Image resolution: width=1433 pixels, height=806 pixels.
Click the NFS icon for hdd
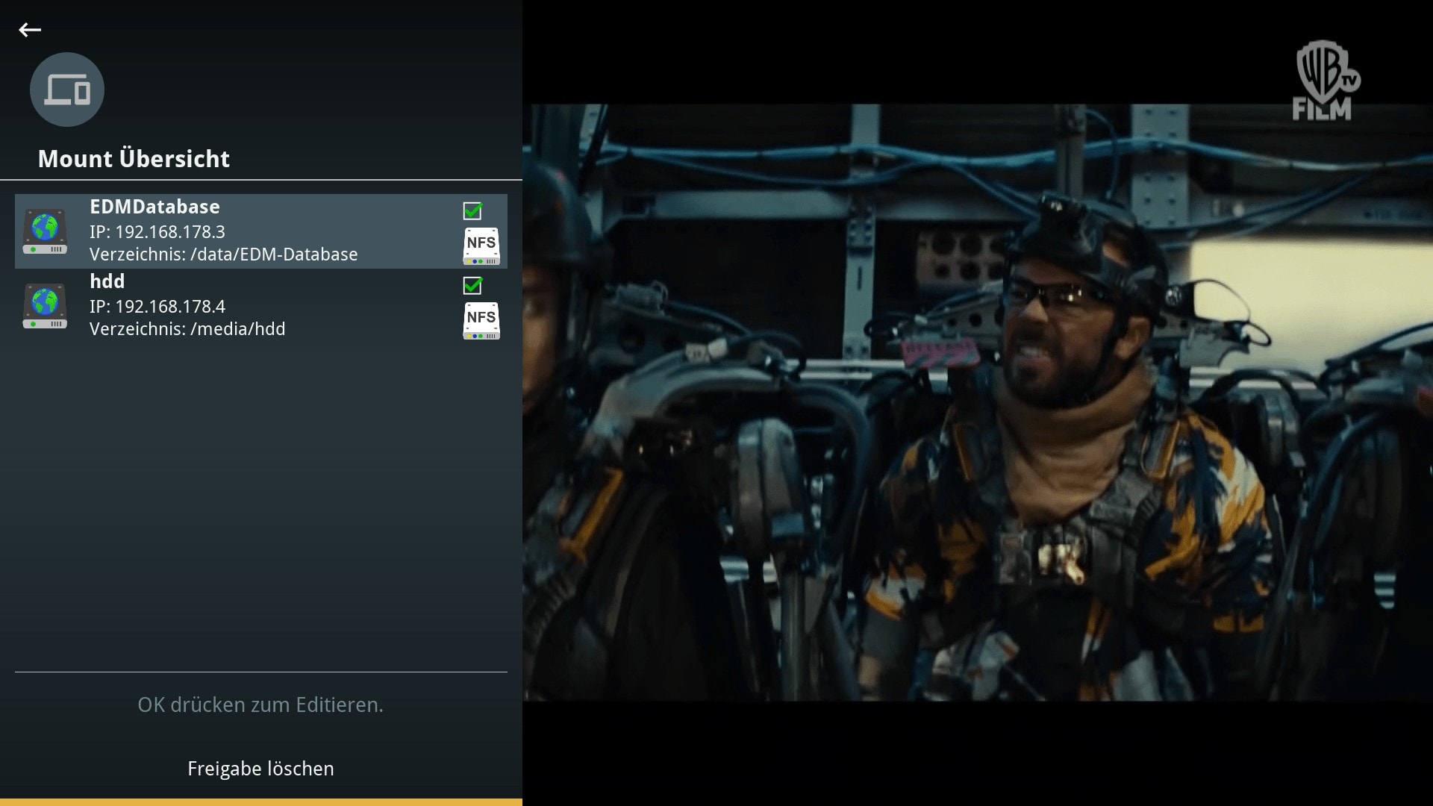tap(481, 320)
